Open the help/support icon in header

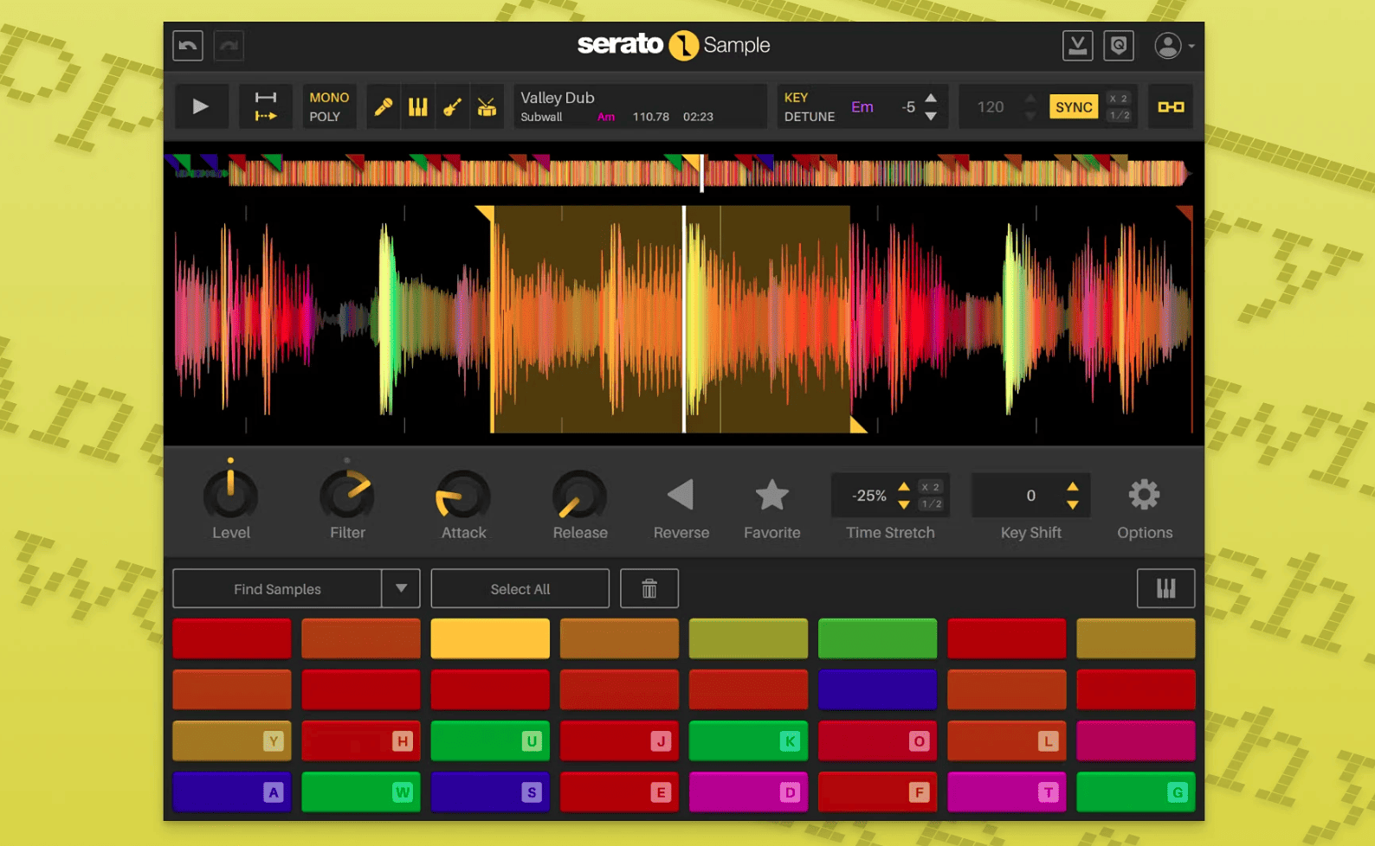pos(1119,45)
